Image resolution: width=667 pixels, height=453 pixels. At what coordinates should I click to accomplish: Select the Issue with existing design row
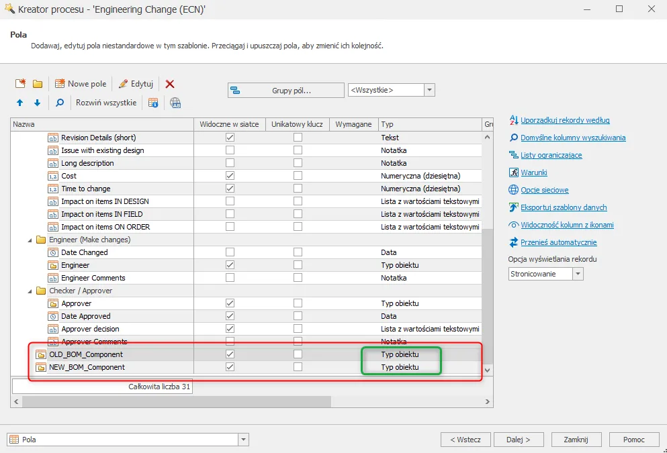246,150
